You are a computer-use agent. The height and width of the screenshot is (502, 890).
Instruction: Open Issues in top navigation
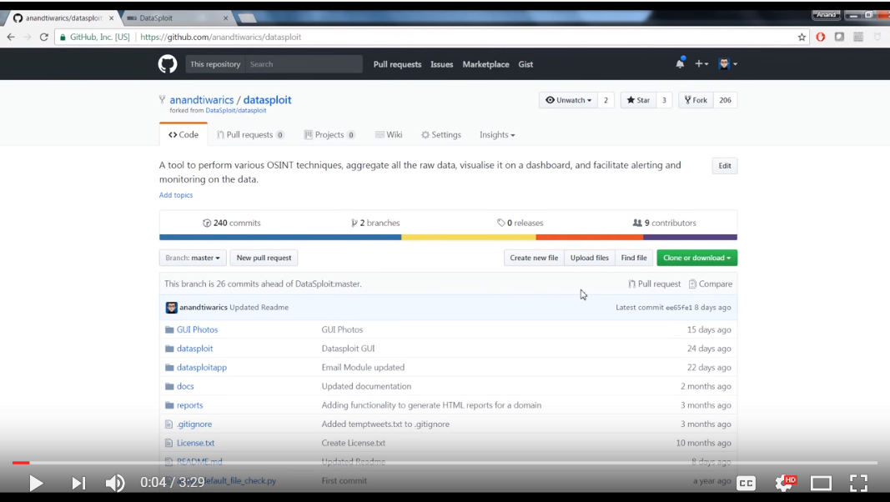441,65
